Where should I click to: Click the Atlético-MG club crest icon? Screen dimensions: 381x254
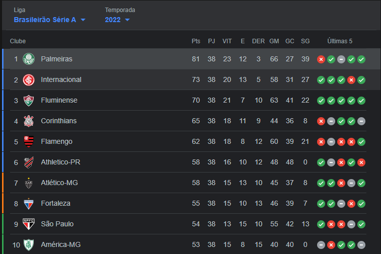[29, 183]
